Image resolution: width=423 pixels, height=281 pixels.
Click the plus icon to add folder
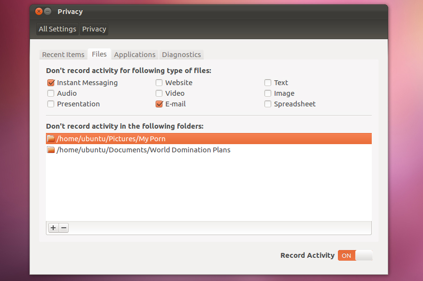point(53,228)
